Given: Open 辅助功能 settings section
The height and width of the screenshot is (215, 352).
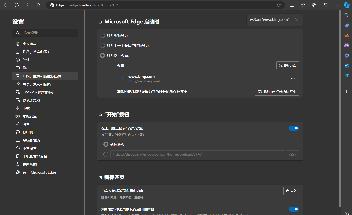Looking at the screenshot, I should (45, 164).
